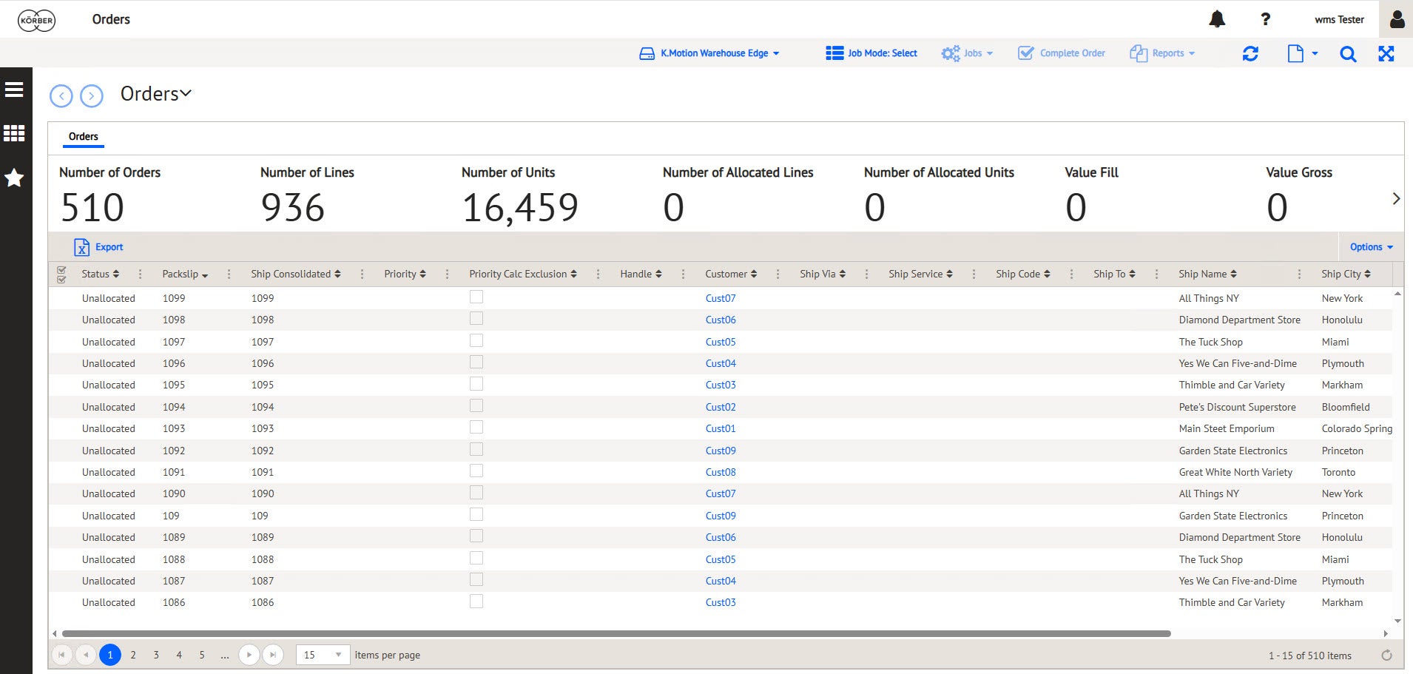Check Priority Calc Exclusion box for packslip 1099
The width and height of the screenshot is (1413, 674).
pyautogui.click(x=476, y=297)
